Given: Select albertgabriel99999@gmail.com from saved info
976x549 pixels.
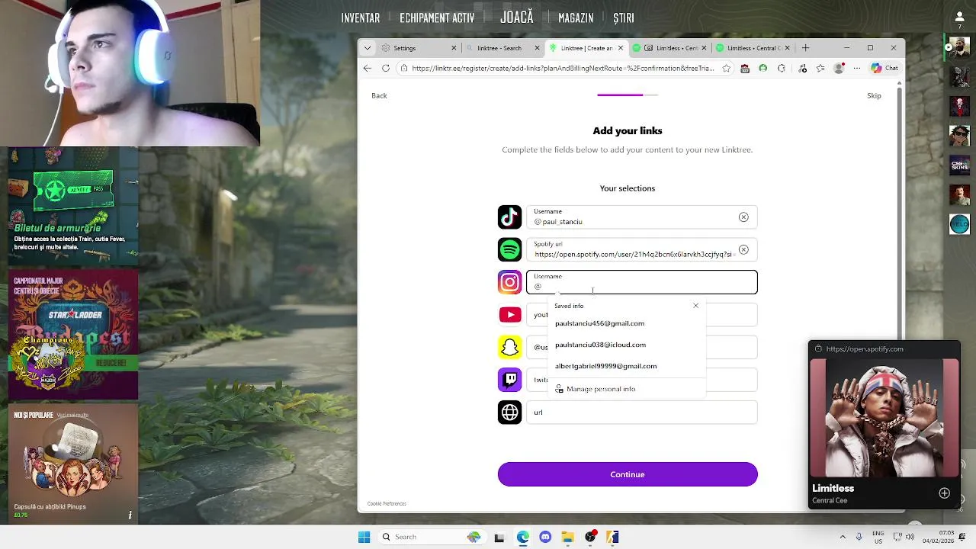Looking at the screenshot, I should click(x=627, y=366).
